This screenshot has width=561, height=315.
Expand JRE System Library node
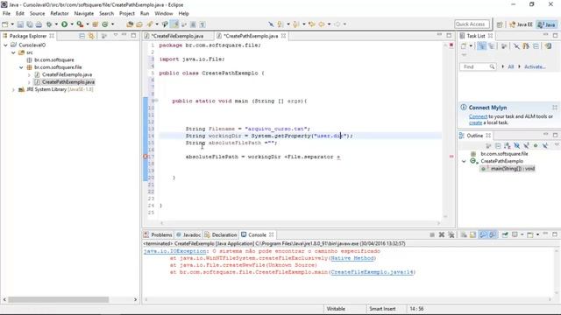13,89
